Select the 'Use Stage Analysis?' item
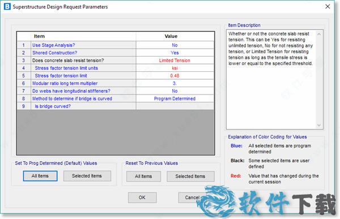Viewport: 340px width, 219px height. pos(83,45)
